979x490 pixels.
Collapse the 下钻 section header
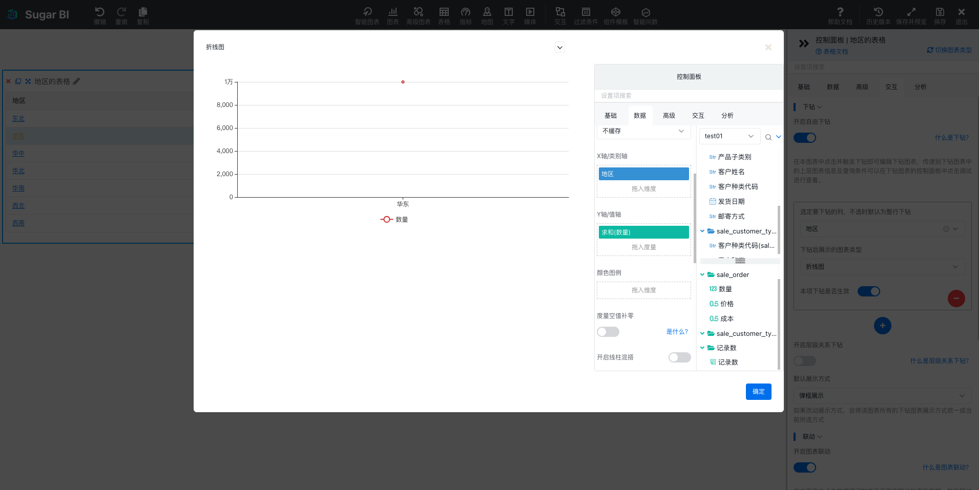point(813,107)
